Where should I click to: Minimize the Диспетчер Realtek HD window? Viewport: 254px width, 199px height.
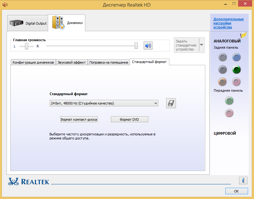[225, 4]
